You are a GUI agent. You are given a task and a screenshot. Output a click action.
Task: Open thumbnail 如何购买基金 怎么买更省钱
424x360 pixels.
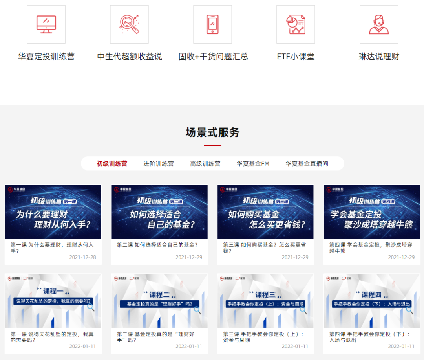tap(265, 212)
